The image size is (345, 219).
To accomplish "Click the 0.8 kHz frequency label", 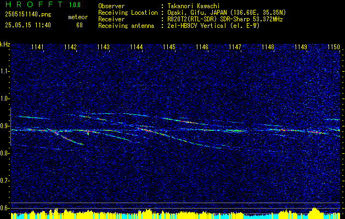I will click(x=4, y=153).
